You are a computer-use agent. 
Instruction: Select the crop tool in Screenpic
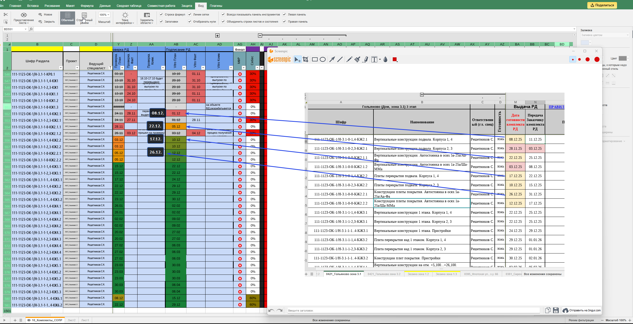tap(305, 59)
